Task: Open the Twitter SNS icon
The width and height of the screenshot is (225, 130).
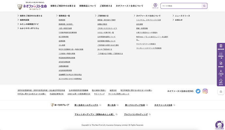Action: click(x=198, y=91)
